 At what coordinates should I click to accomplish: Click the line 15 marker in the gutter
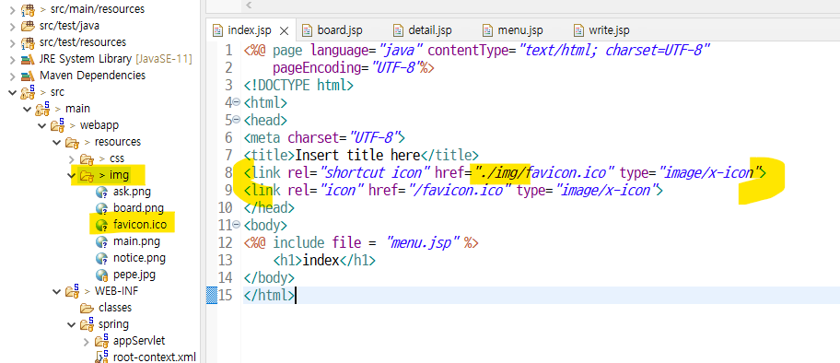[x=212, y=295]
